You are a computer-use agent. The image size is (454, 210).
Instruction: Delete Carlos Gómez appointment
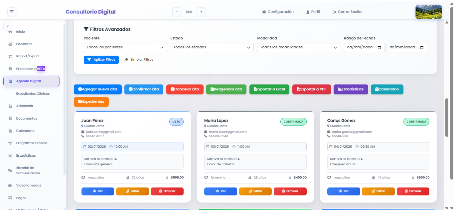coord(413,191)
